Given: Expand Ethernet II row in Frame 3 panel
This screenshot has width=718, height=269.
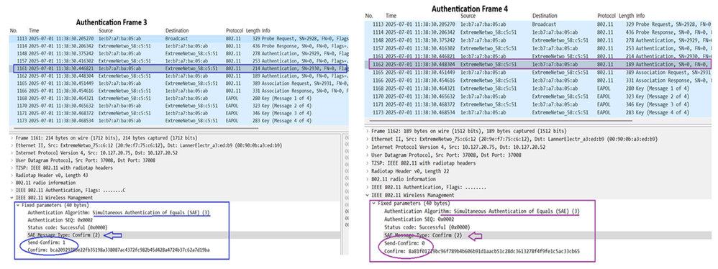Looking at the screenshot, I should point(12,145).
